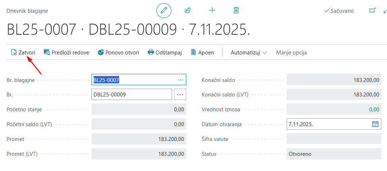Click Početno stanje value 0,00
Image resolution: width=387 pixels, height=171 pixels.
click(139, 109)
